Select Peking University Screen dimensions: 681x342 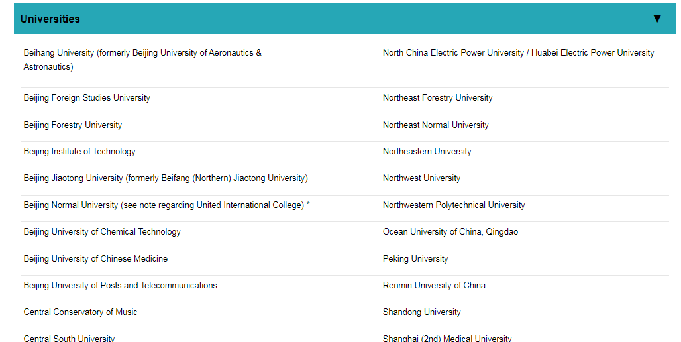coord(415,258)
